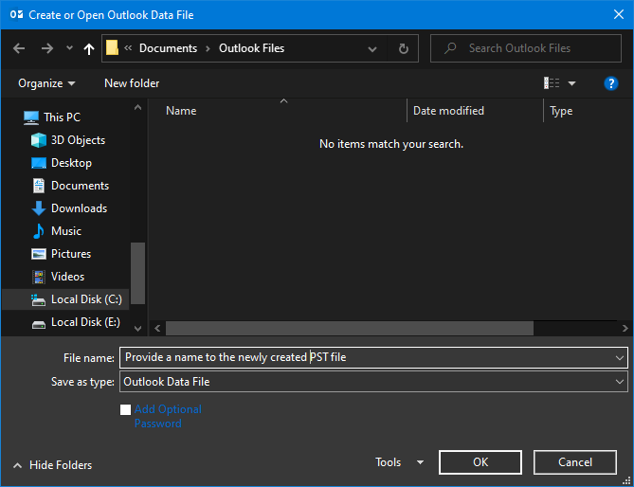Open the Help question mark icon
The image size is (634, 487).
[x=611, y=83]
